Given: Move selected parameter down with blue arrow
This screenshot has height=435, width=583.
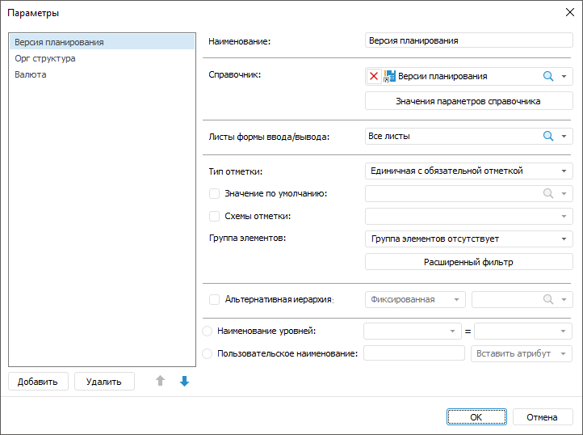Looking at the screenshot, I should pyautogui.click(x=184, y=382).
